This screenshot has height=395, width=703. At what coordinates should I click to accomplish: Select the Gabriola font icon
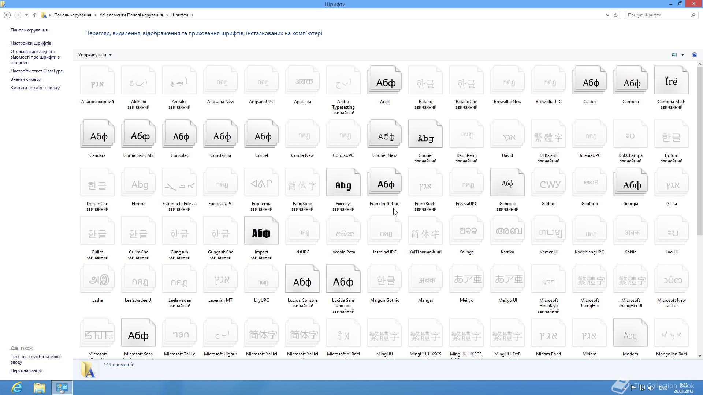click(507, 183)
